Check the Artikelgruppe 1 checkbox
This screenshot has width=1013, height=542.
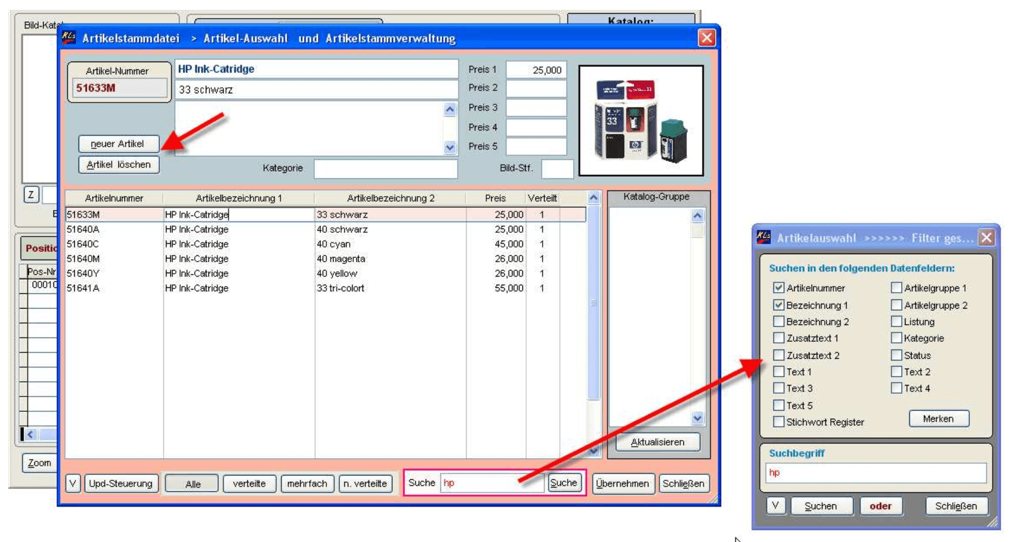(x=896, y=287)
